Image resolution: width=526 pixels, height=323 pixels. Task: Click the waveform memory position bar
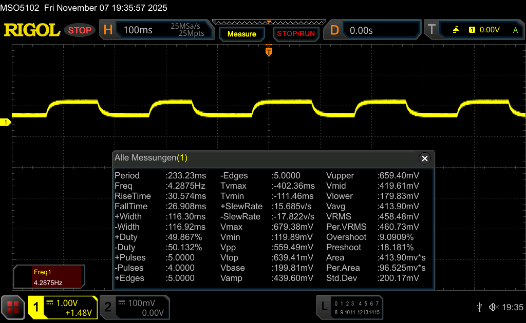pos(269,22)
